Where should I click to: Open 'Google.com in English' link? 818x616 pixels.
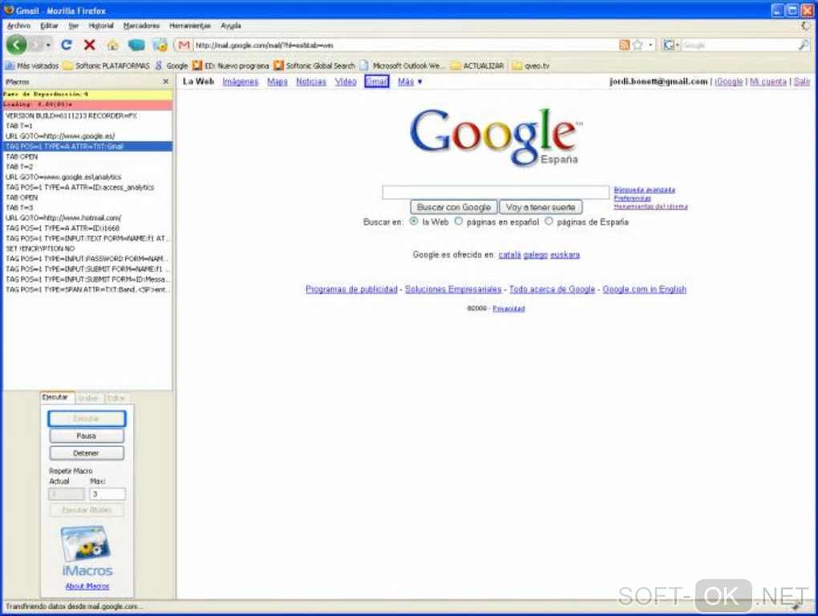coord(644,289)
